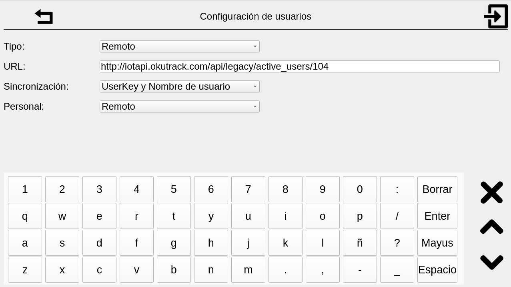Image resolution: width=511 pixels, height=287 pixels.
Task: Expand the Sincronización dropdown
Action: tap(179, 86)
